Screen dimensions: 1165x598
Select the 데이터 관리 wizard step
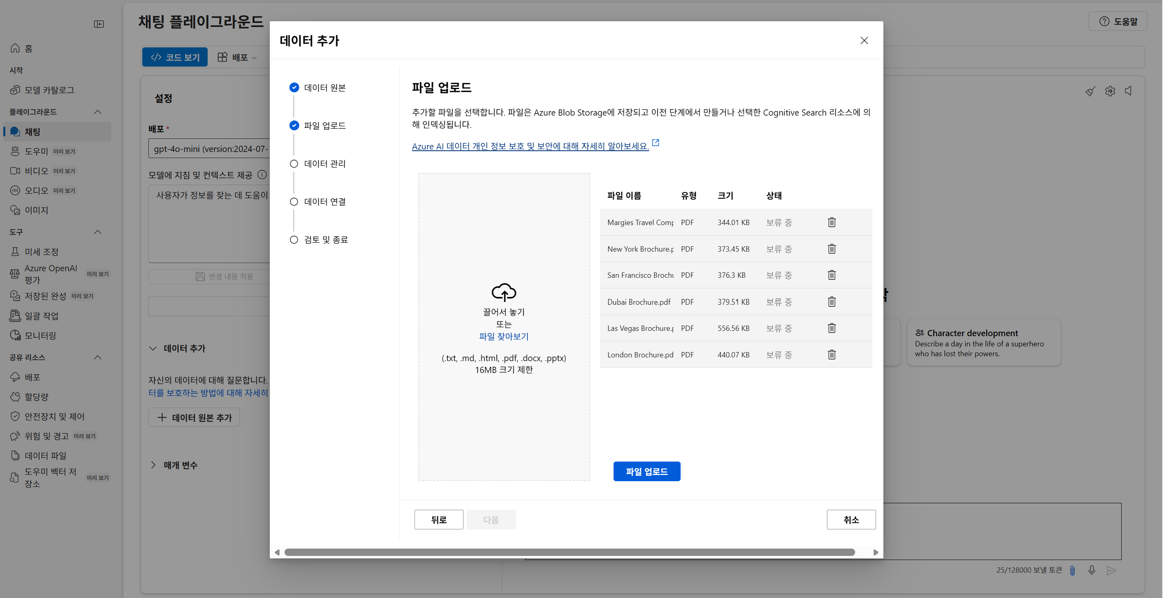tap(318, 164)
